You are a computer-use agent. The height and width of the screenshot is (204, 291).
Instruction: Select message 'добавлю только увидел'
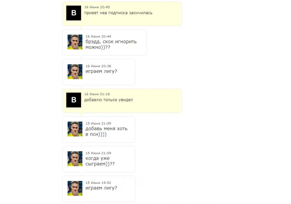(x=109, y=100)
